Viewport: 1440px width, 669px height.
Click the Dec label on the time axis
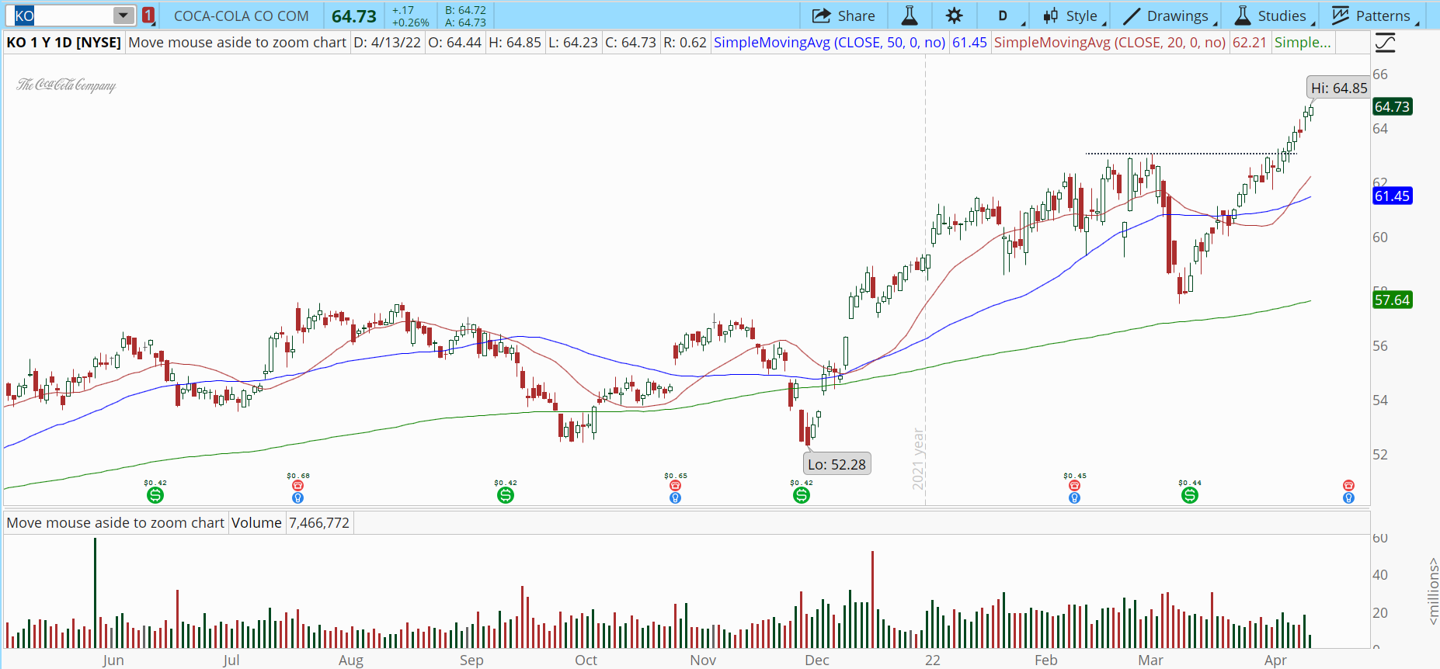click(x=817, y=660)
